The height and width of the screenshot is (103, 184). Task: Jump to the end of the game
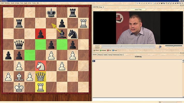(x=149, y=3)
